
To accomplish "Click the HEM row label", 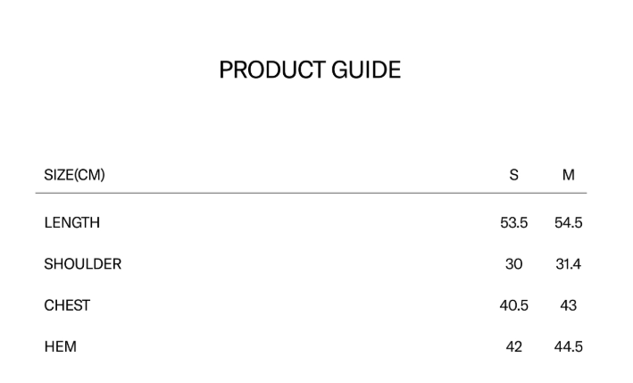I will (60, 346).
